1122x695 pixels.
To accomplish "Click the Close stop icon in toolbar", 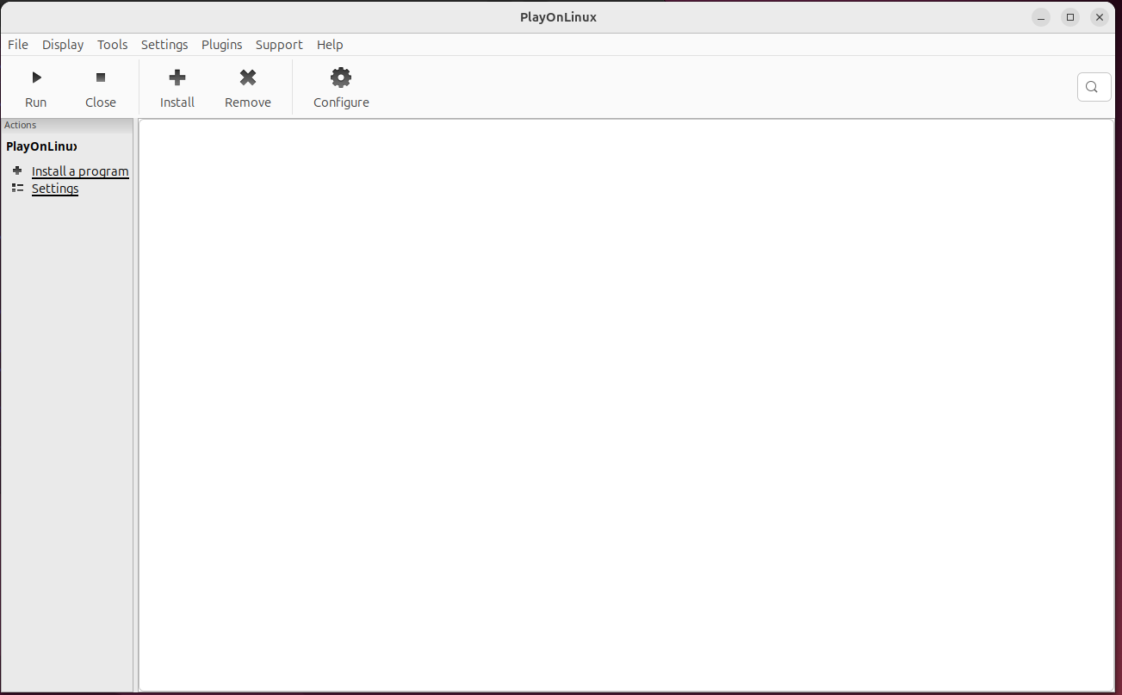I will (101, 78).
